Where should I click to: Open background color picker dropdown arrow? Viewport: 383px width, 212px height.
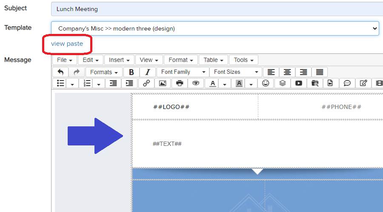point(251,84)
